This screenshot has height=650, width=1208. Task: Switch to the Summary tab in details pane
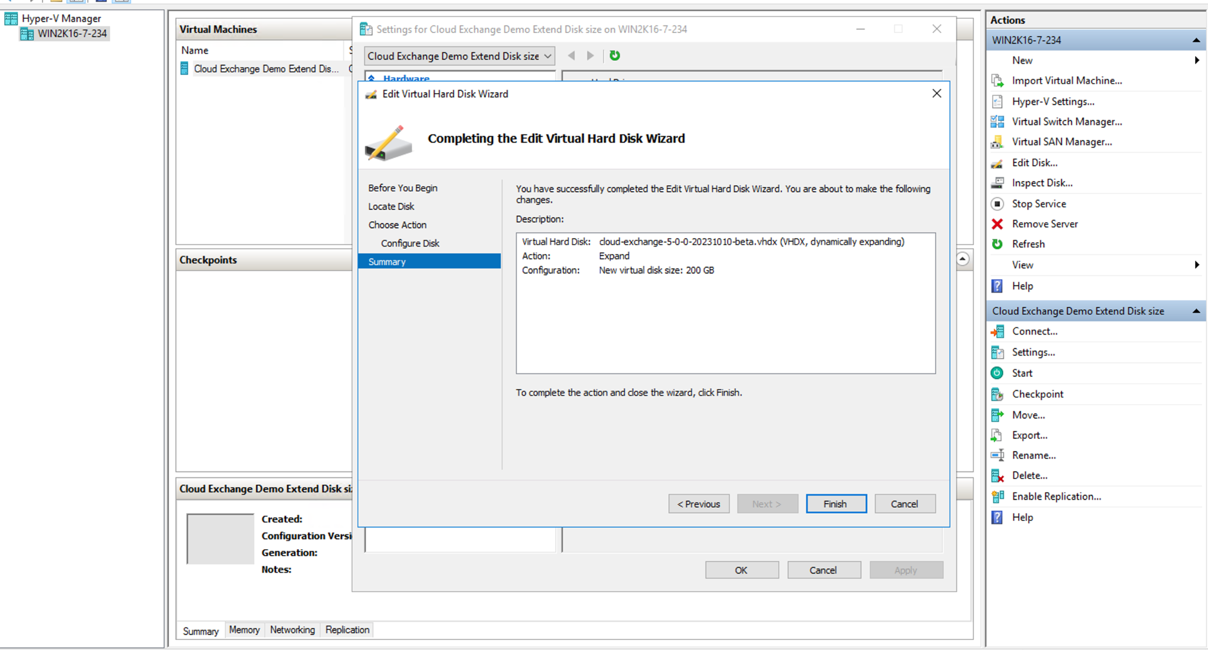click(x=201, y=631)
